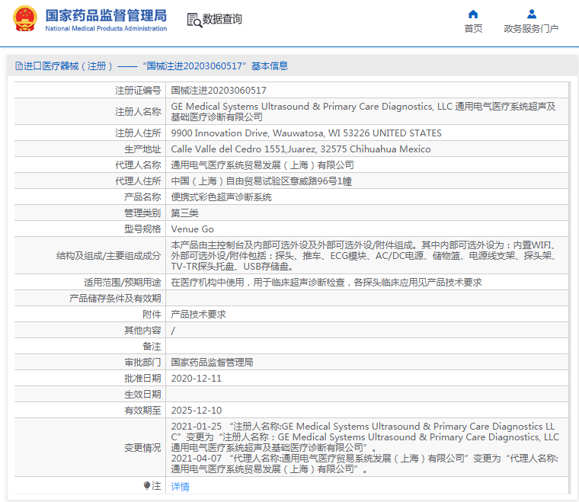Select product name 便携式彩色超声诊断系统

pyautogui.click(x=221, y=197)
